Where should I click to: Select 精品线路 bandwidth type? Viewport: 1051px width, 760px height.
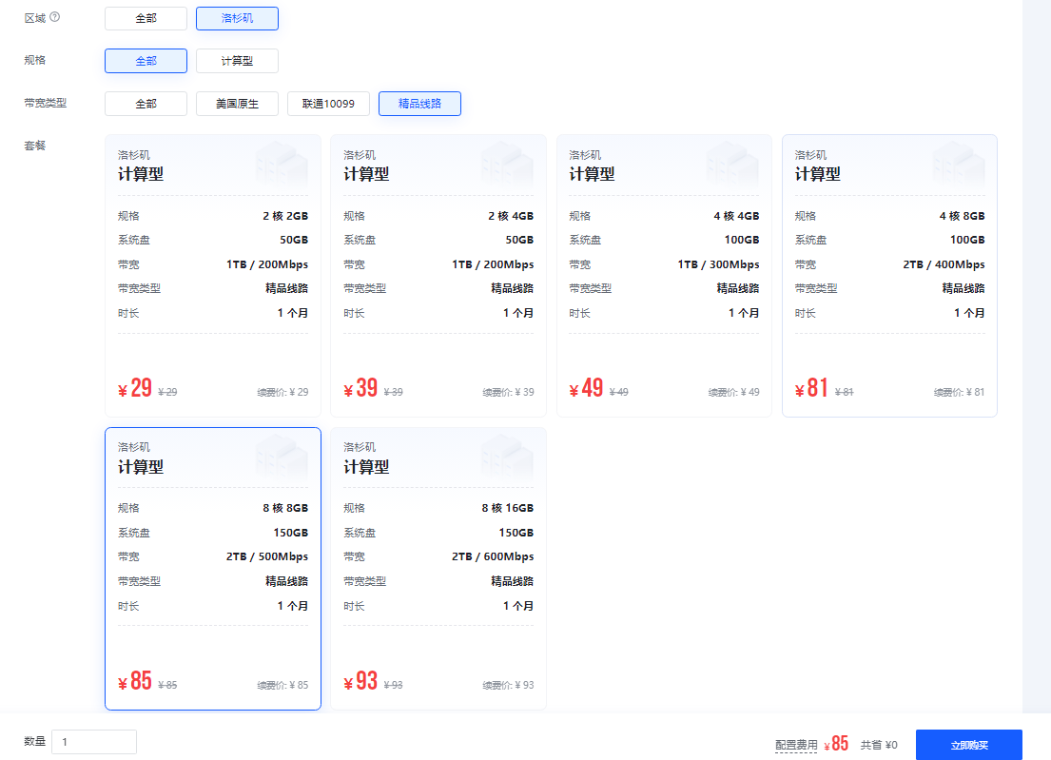pyautogui.click(x=419, y=104)
